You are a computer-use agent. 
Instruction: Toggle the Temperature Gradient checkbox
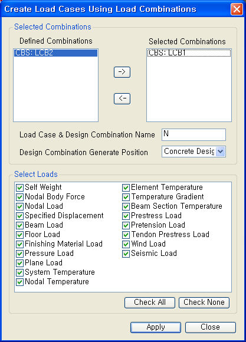(x=126, y=197)
